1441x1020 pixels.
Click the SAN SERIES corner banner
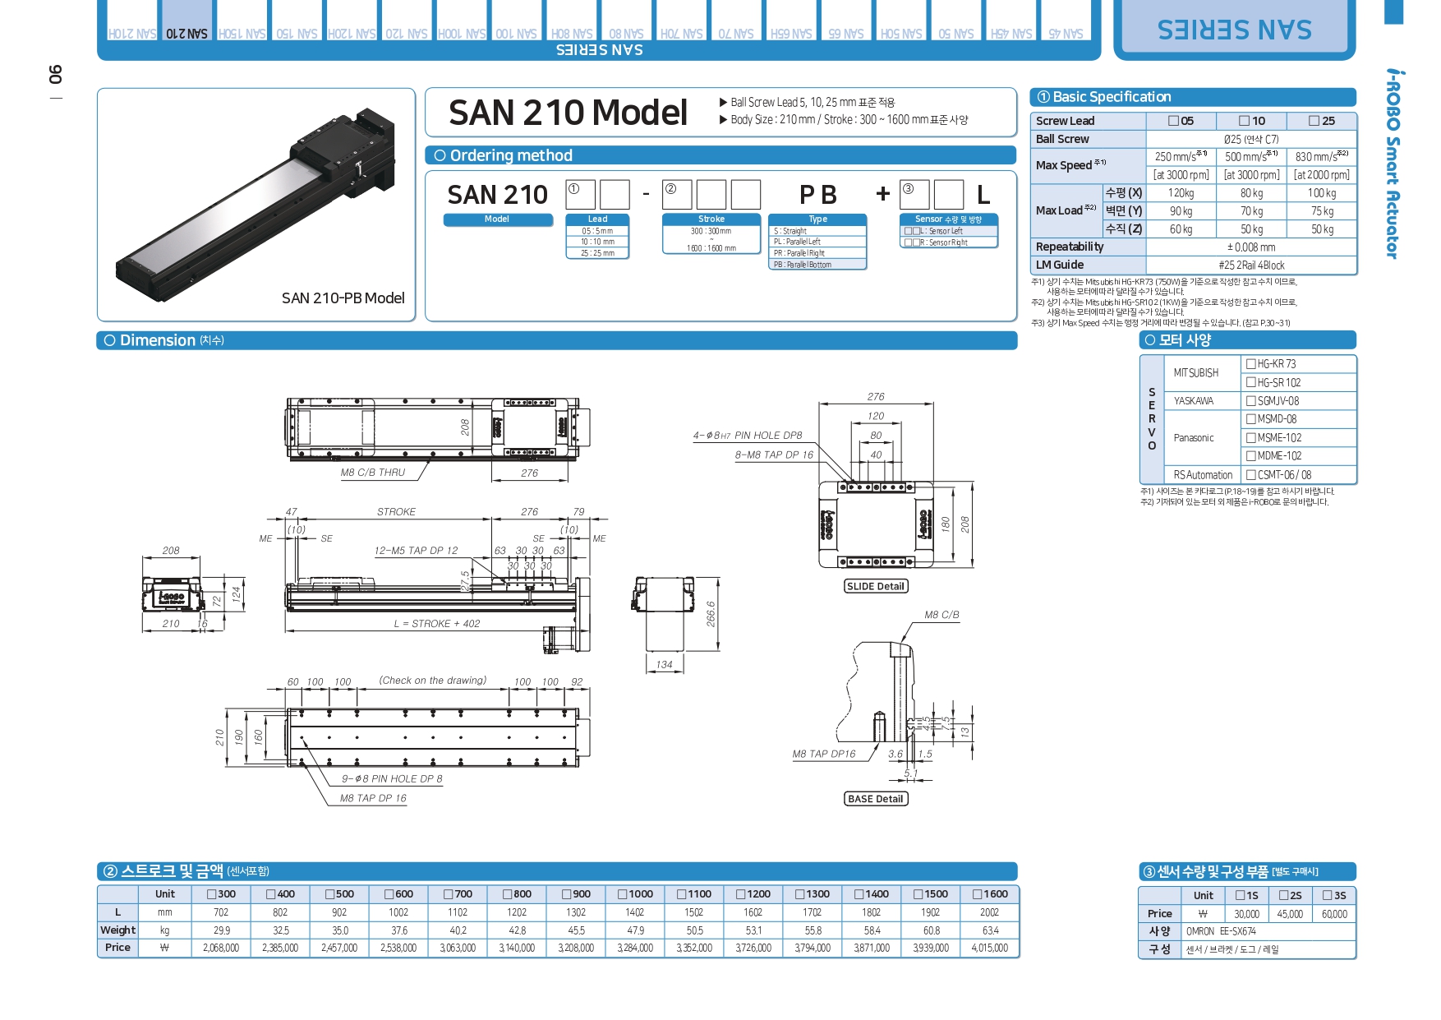pyautogui.click(x=1235, y=30)
